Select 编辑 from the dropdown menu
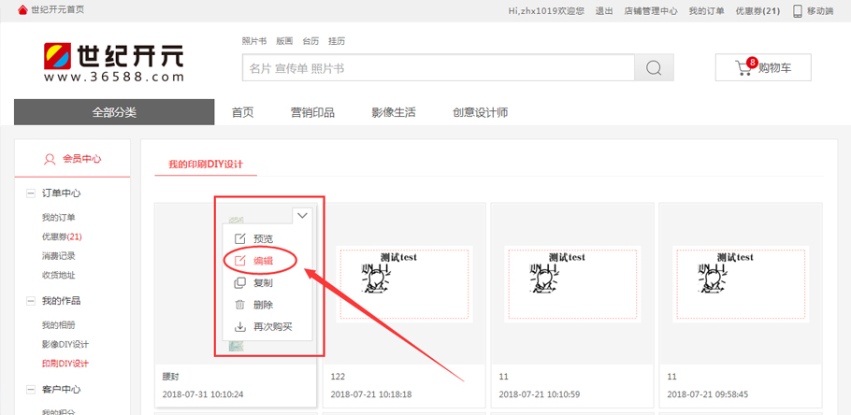851x415 pixels. (263, 261)
